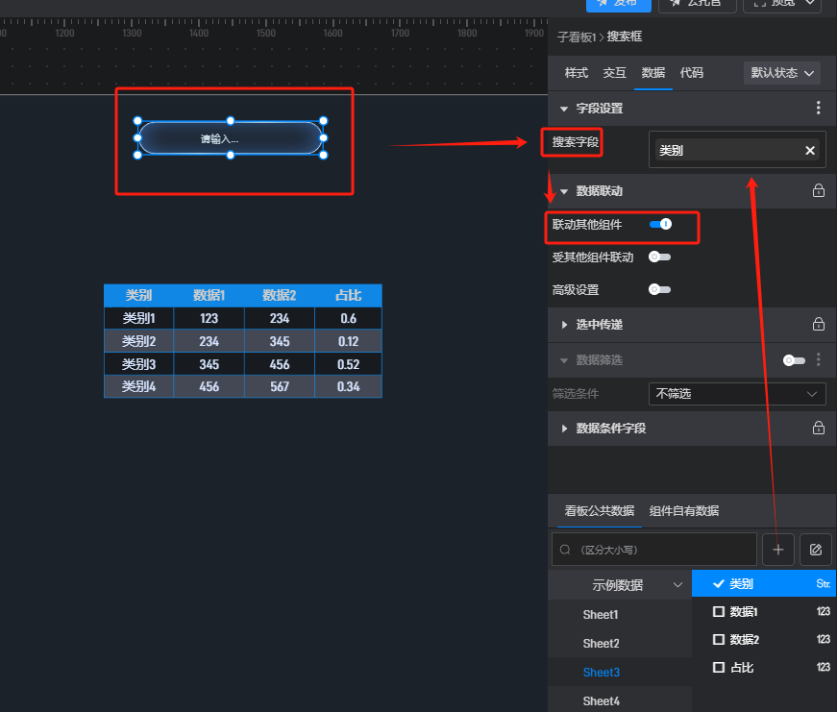This screenshot has height=712, width=837.
Task: Open the 字段设置 three-dot more menu
Action: pos(818,108)
